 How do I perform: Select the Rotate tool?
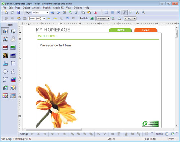13,31
